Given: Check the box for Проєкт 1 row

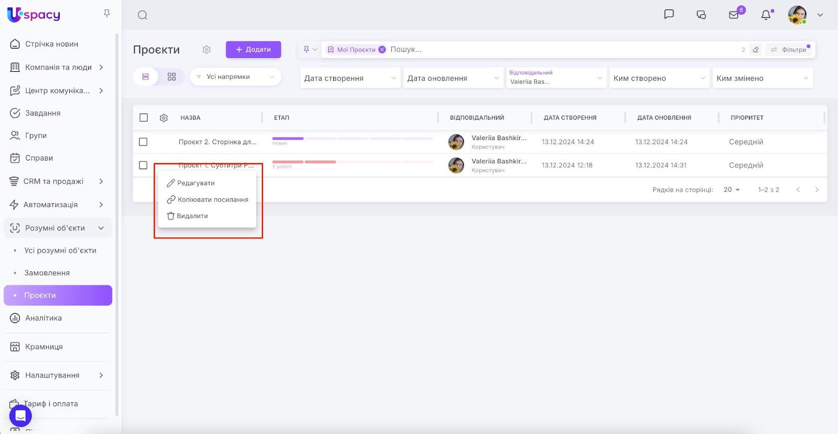Looking at the screenshot, I should coord(143,165).
